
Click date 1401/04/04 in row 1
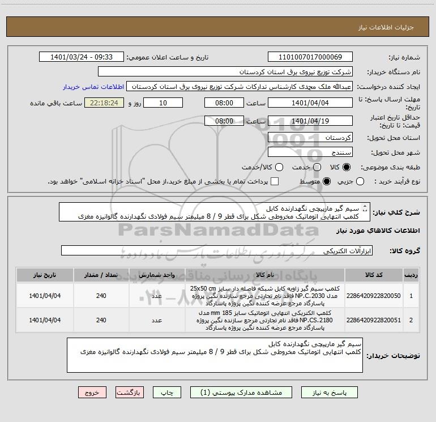click(45, 296)
